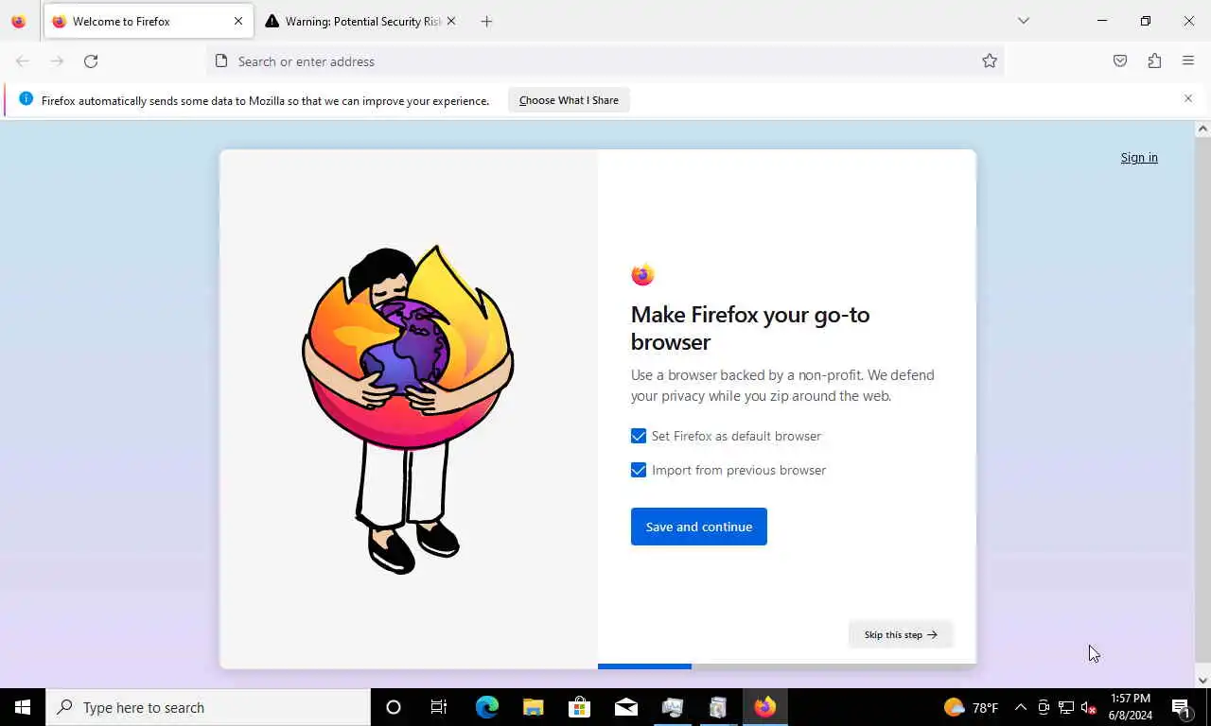Click the page's vertical scrollbar track
Screen dimensions: 1211x726
click(x=1202, y=406)
